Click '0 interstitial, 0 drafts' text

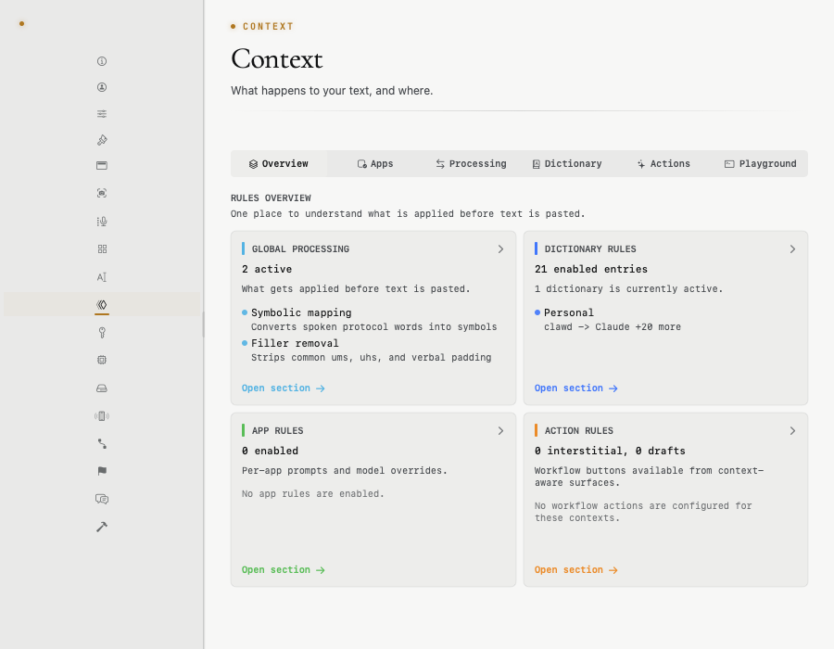(x=610, y=451)
